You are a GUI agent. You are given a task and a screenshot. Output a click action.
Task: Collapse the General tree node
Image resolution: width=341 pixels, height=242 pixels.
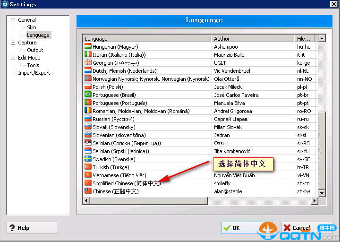[x=13, y=20]
